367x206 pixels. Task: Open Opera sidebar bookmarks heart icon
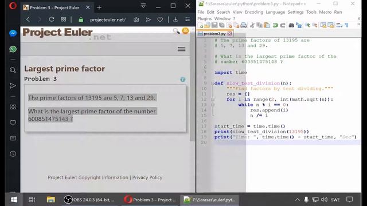click(13, 122)
